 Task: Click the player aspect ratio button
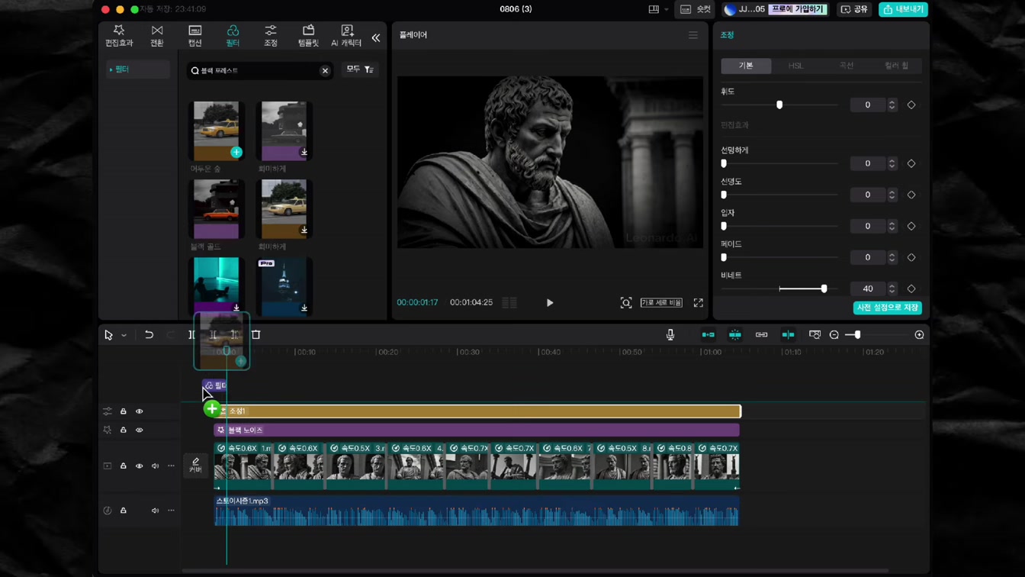[x=661, y=303]
